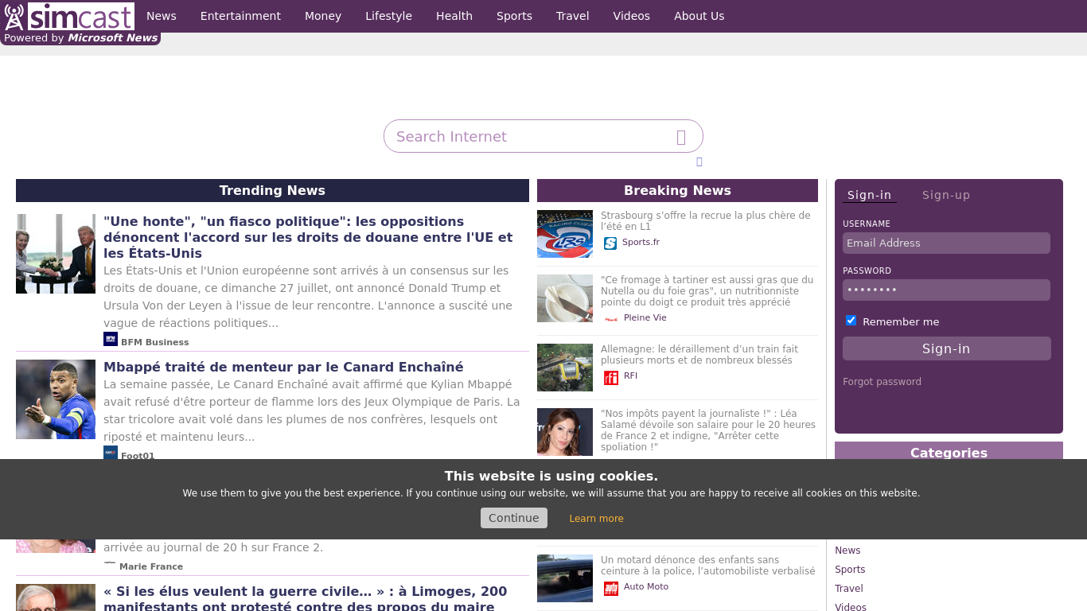Click the BFM Business source name

[x=155, y=342]
